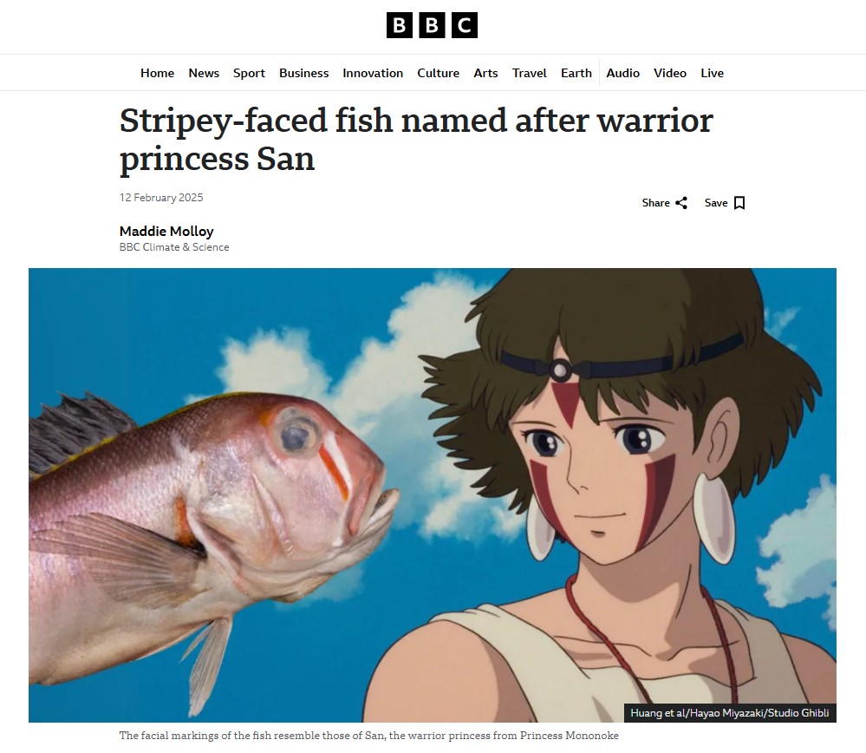The width and height of the screenshot is (866, 753).
Task: Click the Share button text
Action: click(x=656, y=203)
